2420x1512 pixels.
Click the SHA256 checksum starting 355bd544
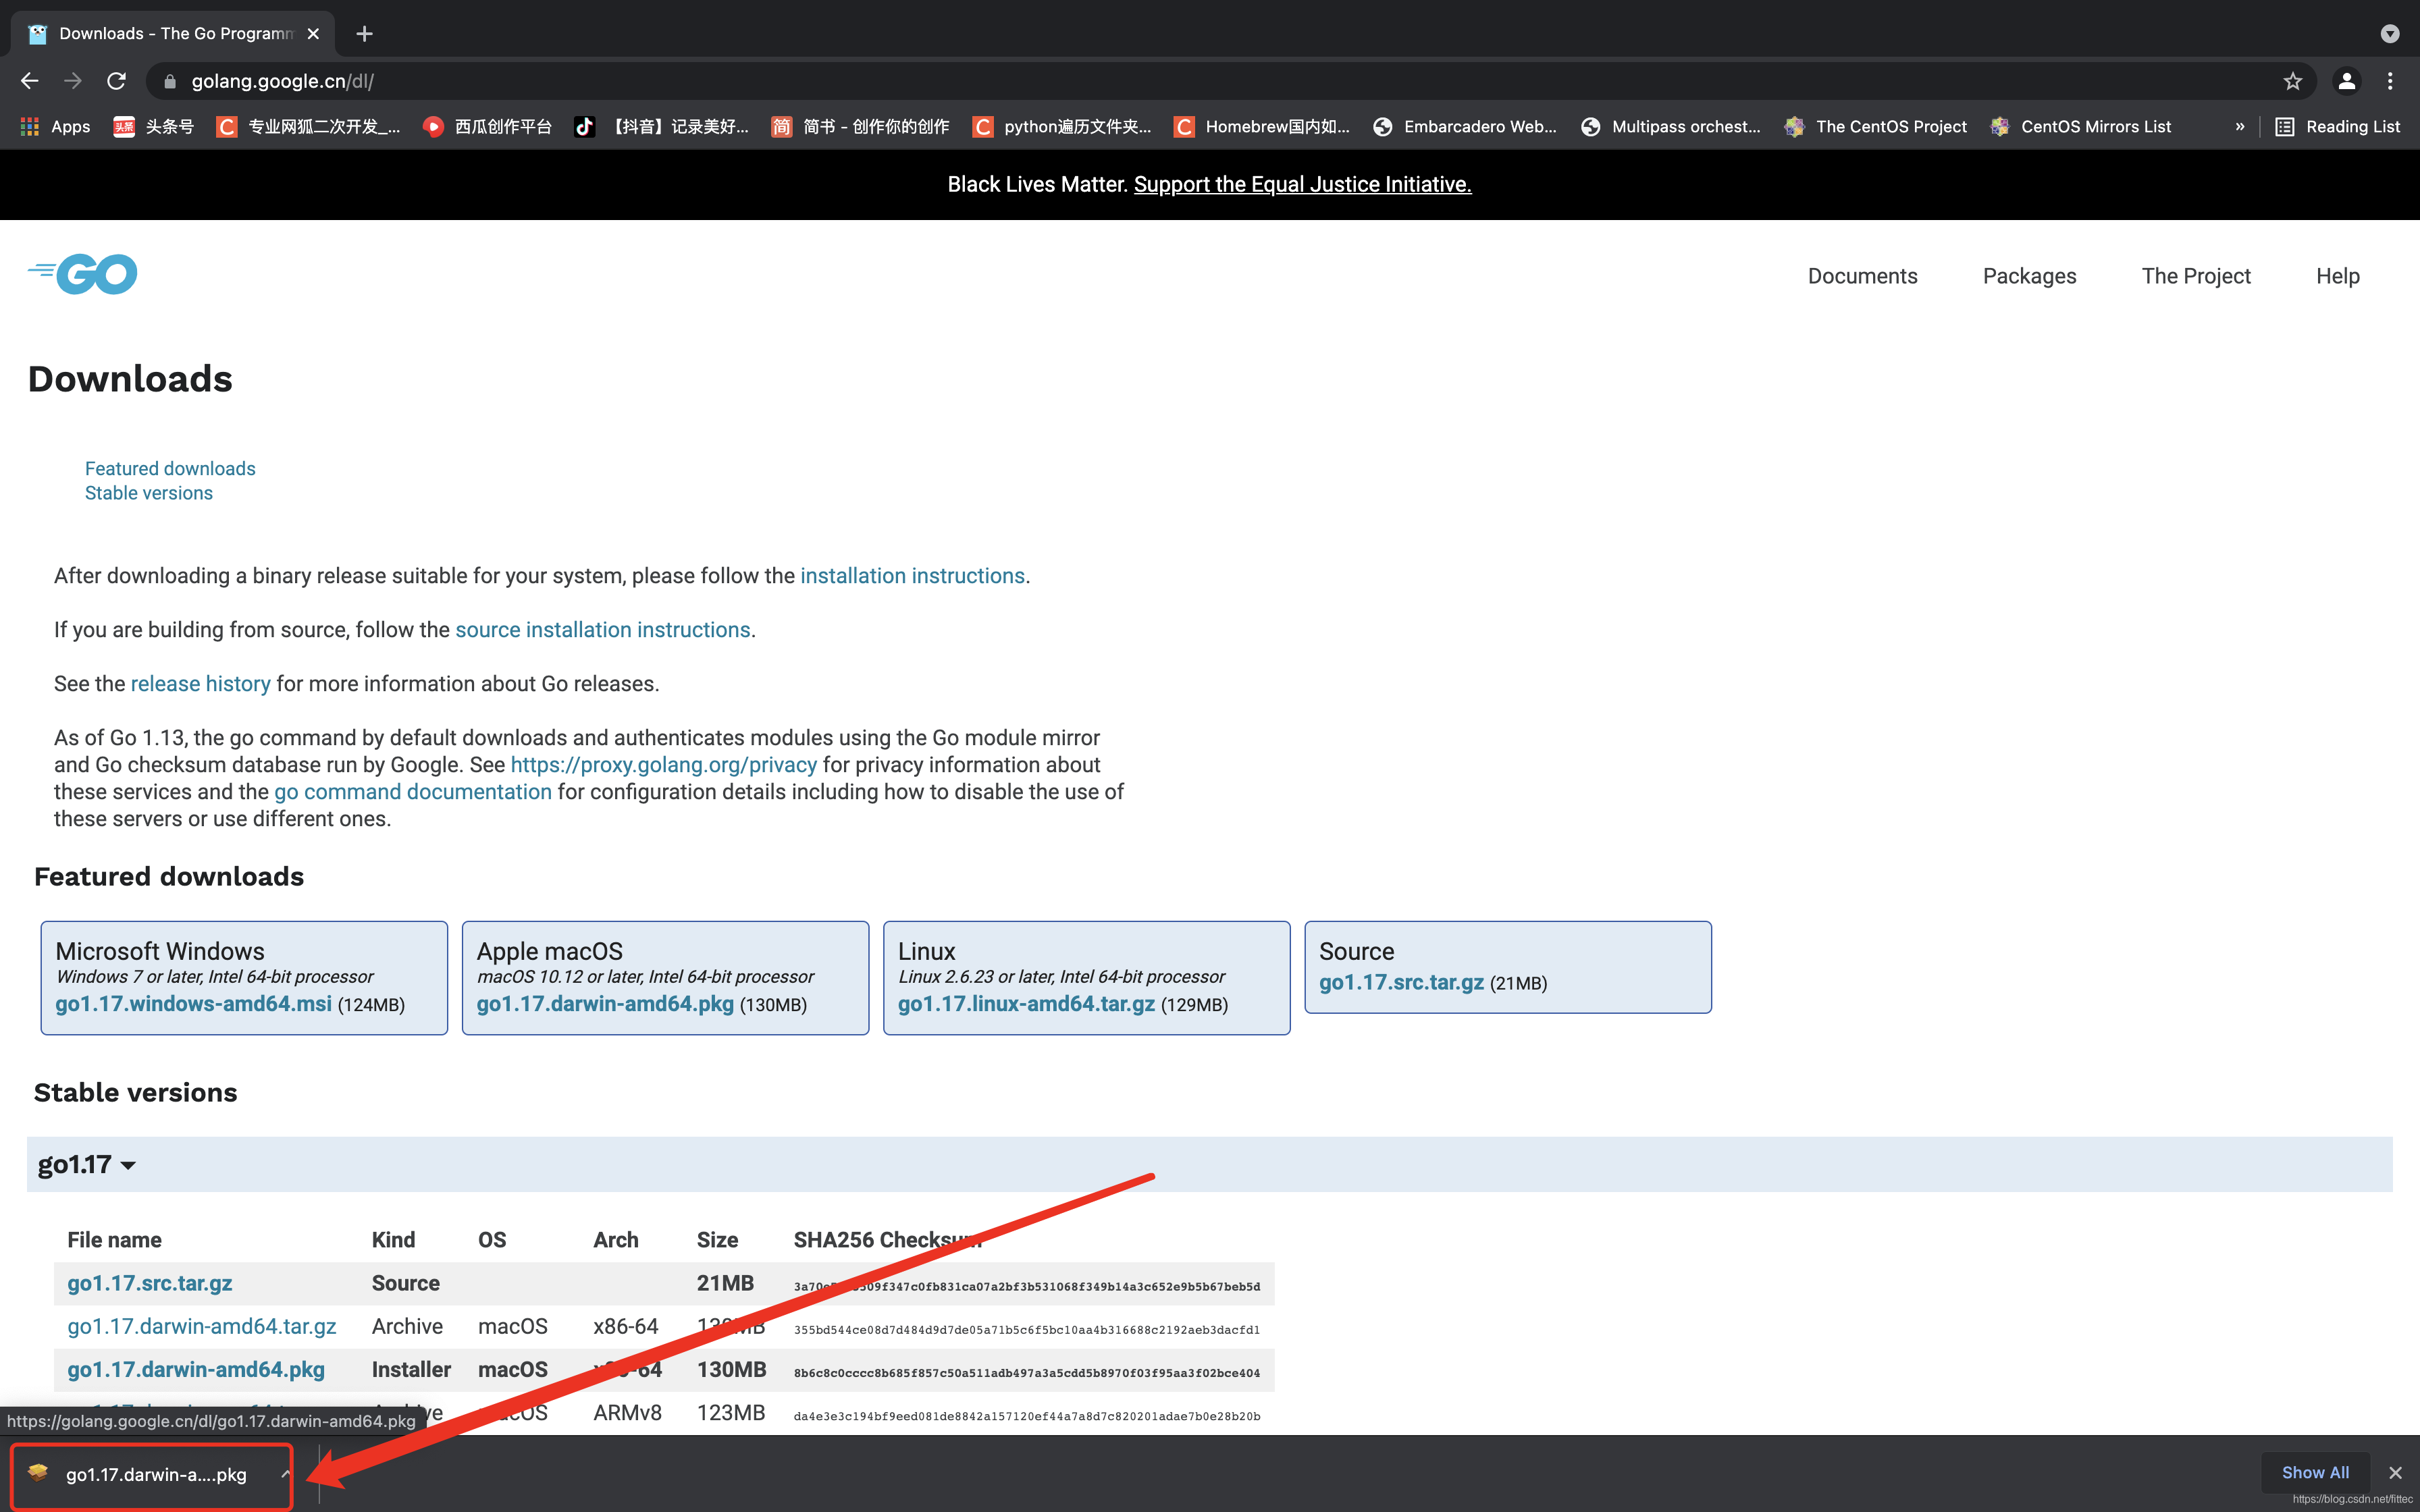1027,1330
